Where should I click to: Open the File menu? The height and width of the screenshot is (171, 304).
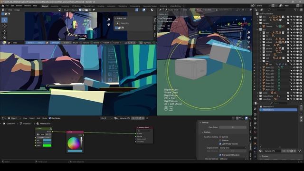[7, 6]
